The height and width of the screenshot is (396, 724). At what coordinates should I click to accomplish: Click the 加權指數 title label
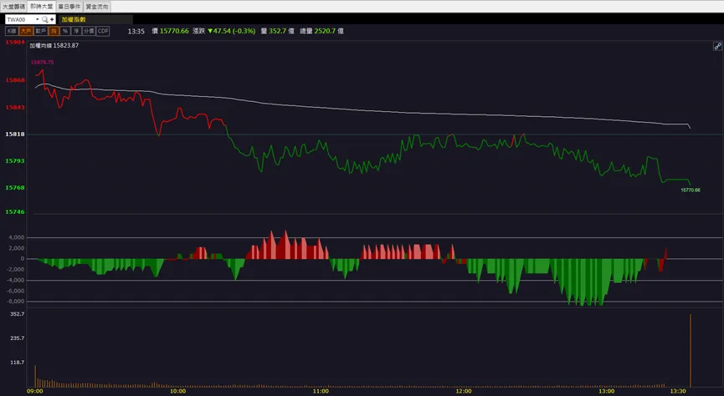click(x=74, y=19)
